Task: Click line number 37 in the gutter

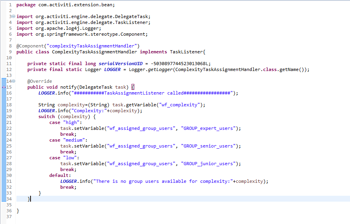Action: point(9,217)
